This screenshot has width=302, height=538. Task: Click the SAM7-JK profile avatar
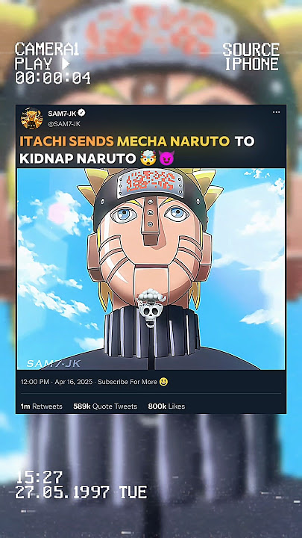click(x=31, y=119)
